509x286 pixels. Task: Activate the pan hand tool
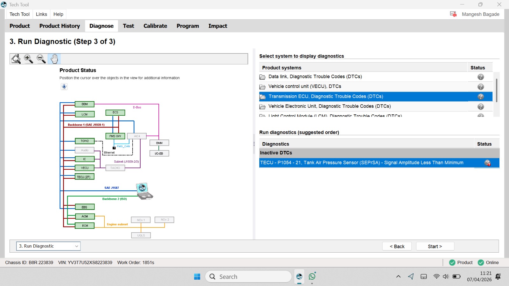[54, 59]
